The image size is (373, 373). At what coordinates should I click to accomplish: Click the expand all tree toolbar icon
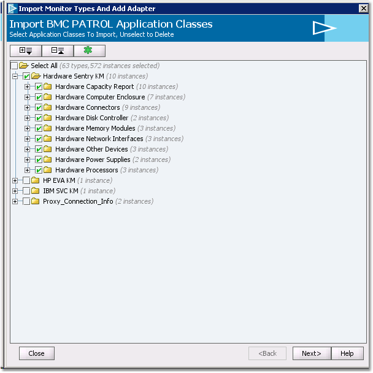(26, 51)
